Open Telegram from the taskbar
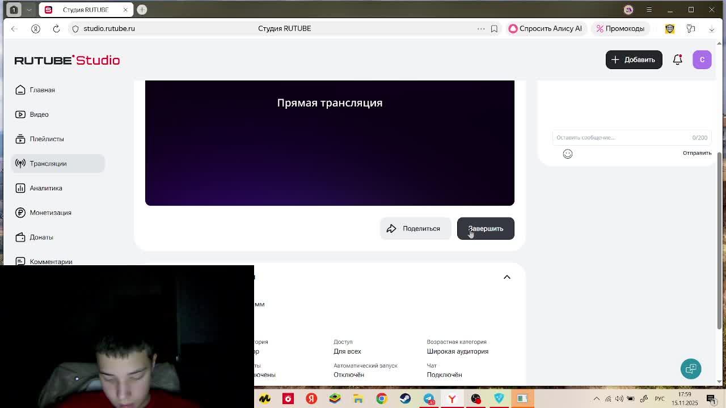The height and width of the screenshot is (408, 726). coord(429,399)
